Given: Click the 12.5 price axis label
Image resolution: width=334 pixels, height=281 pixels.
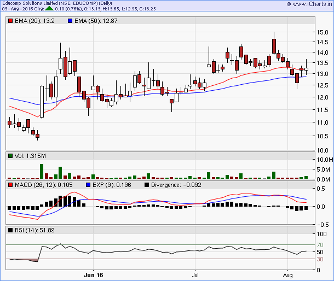Looking at the screenshot, I should [x=323, y=85].
